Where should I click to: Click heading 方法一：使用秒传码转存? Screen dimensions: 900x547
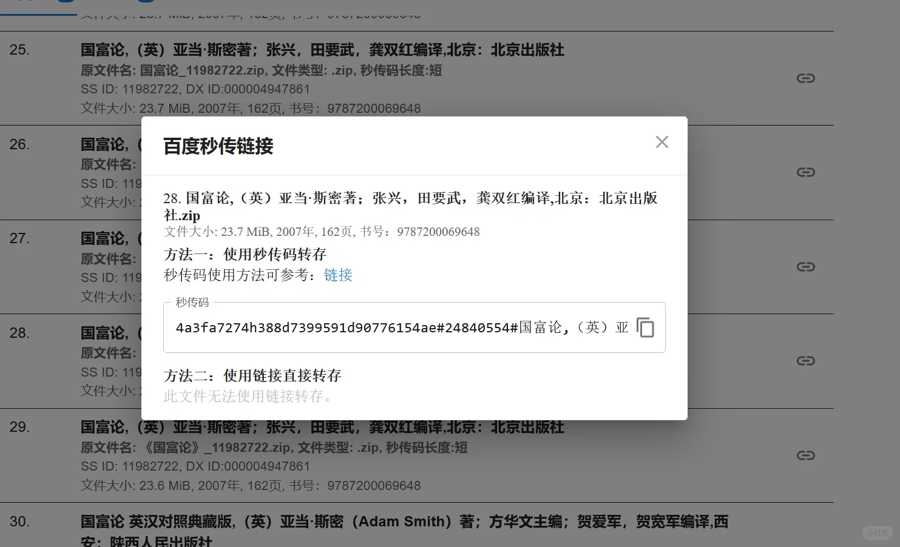[x=245, y=254]
